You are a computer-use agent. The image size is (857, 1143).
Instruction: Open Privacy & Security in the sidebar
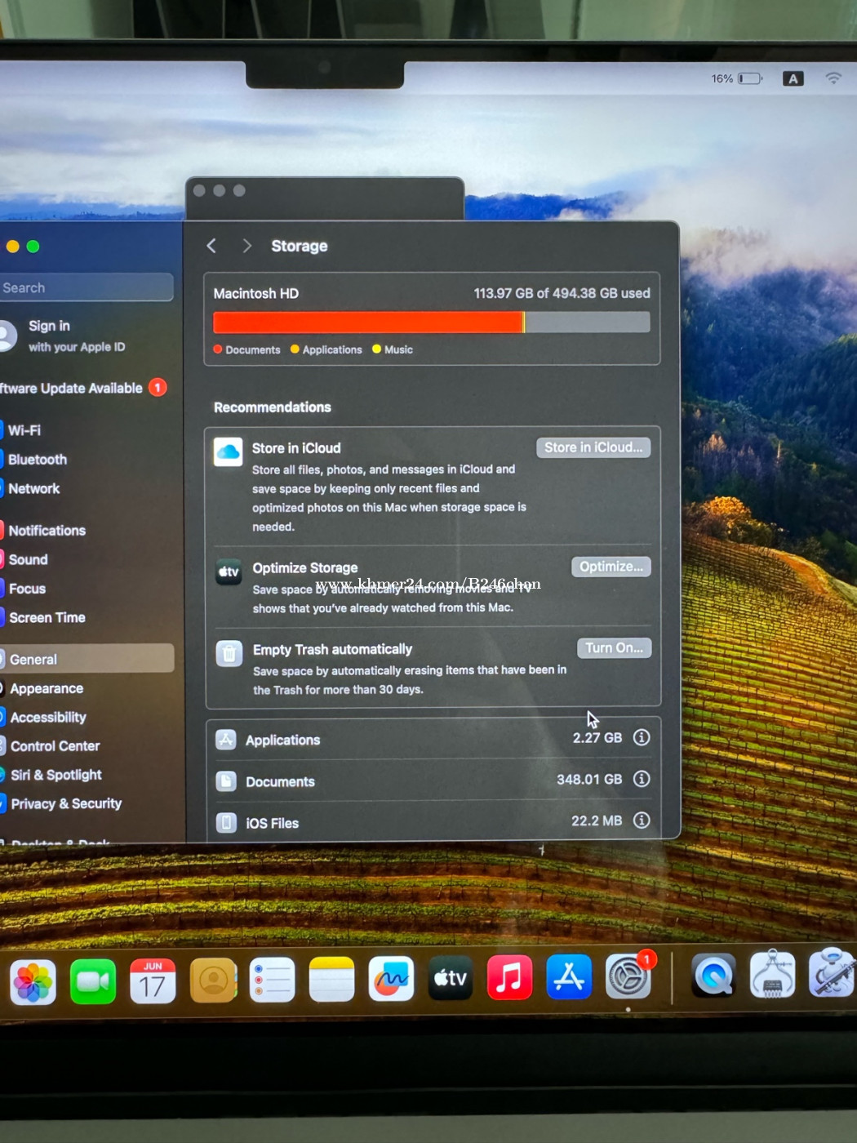(66, 804)
